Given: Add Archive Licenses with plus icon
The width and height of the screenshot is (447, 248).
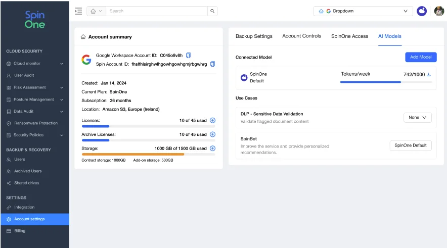Looking at the screenshot, I should pos(213,134).
